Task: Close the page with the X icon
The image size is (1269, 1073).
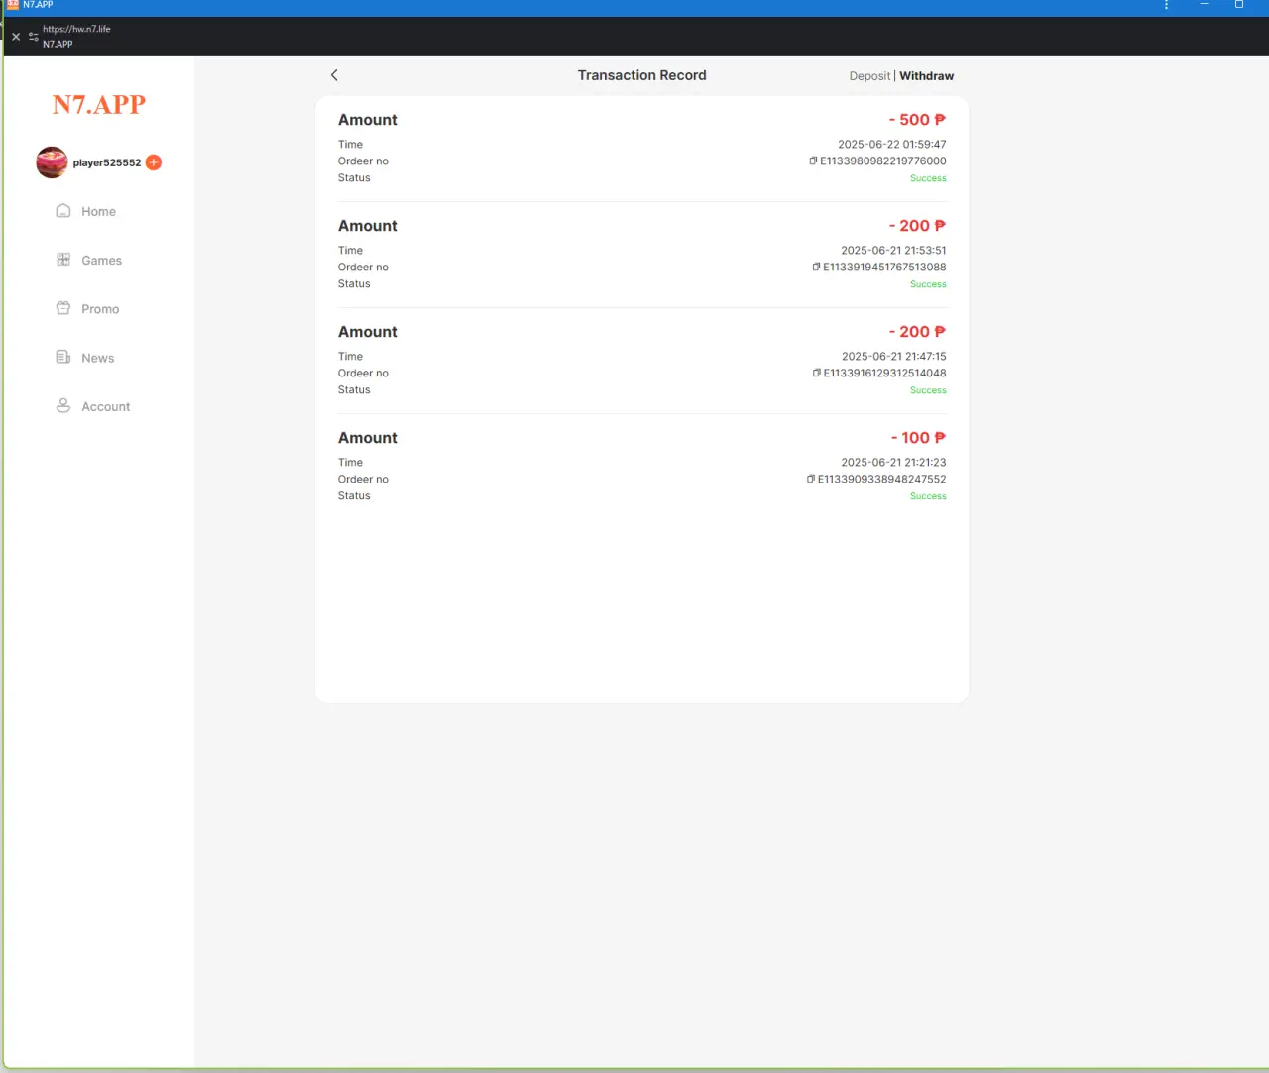Action: [16, 37]
